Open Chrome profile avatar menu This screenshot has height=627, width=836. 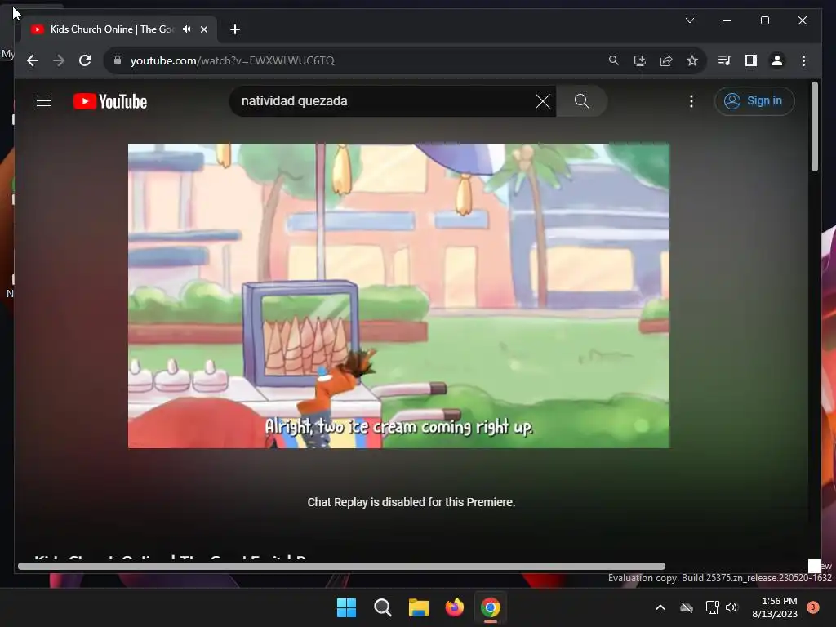777,60
